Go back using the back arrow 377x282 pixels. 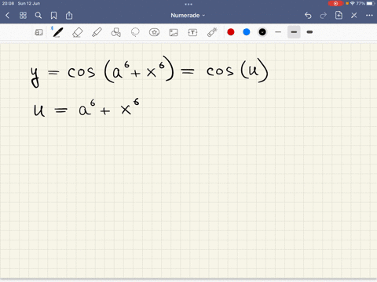[7, 16]
